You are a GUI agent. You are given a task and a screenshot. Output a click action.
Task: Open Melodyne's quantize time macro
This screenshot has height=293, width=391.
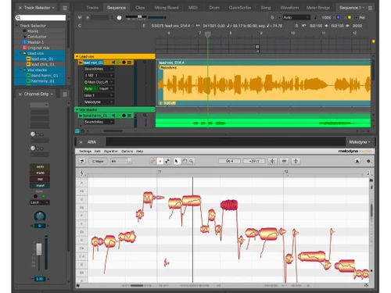284,161
